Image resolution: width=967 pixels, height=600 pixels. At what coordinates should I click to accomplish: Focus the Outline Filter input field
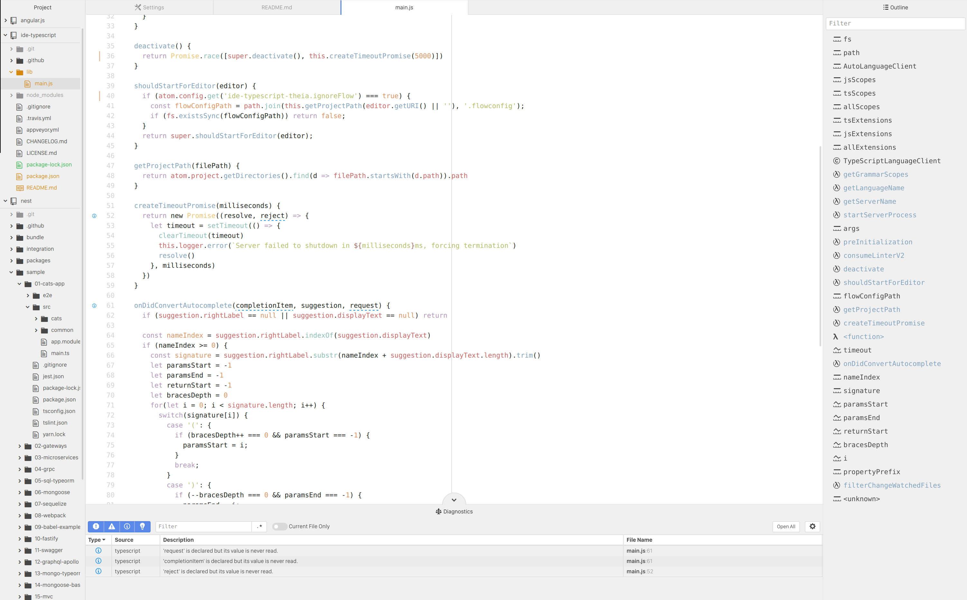point(895,23)
